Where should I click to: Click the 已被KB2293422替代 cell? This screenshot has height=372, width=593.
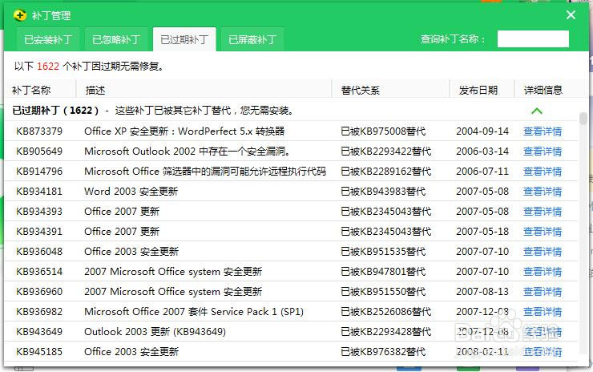click(386, 152)
